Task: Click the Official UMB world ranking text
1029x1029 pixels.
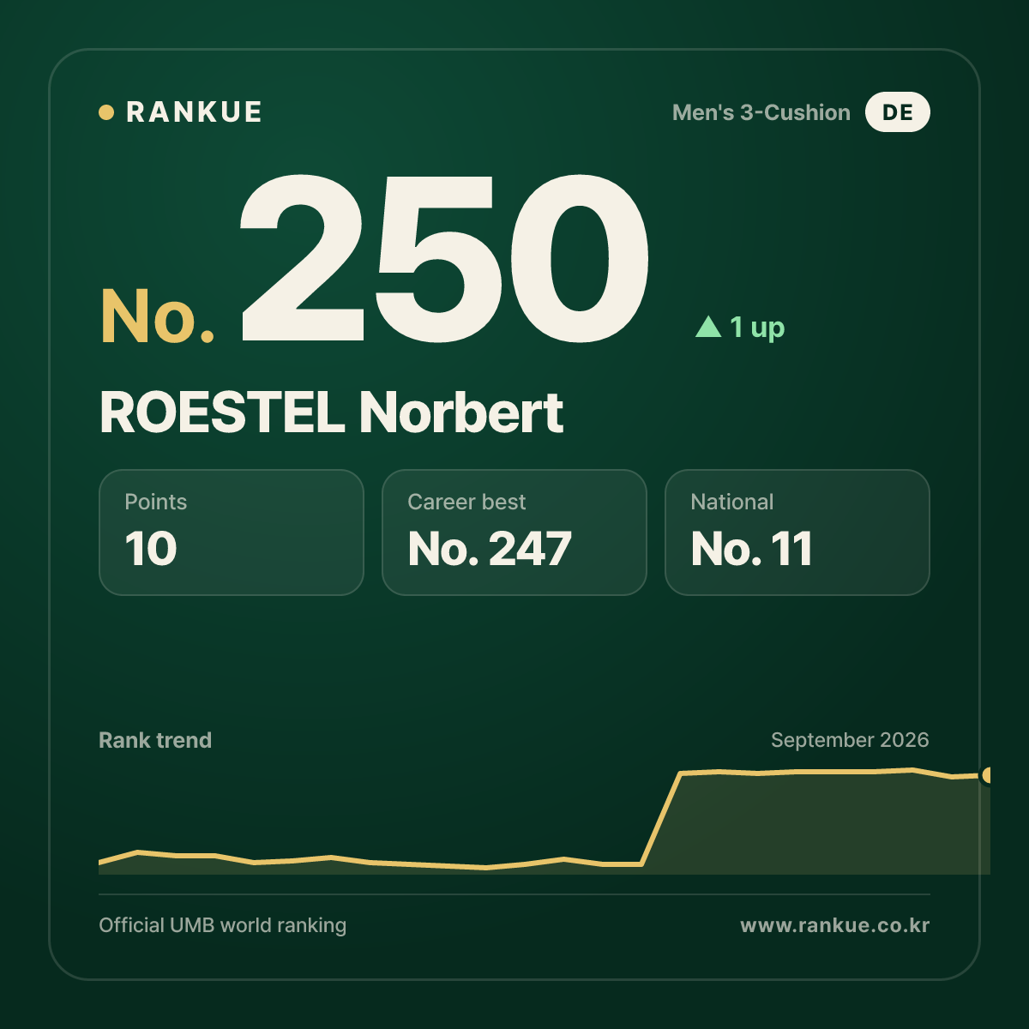Action: (223, 925)
